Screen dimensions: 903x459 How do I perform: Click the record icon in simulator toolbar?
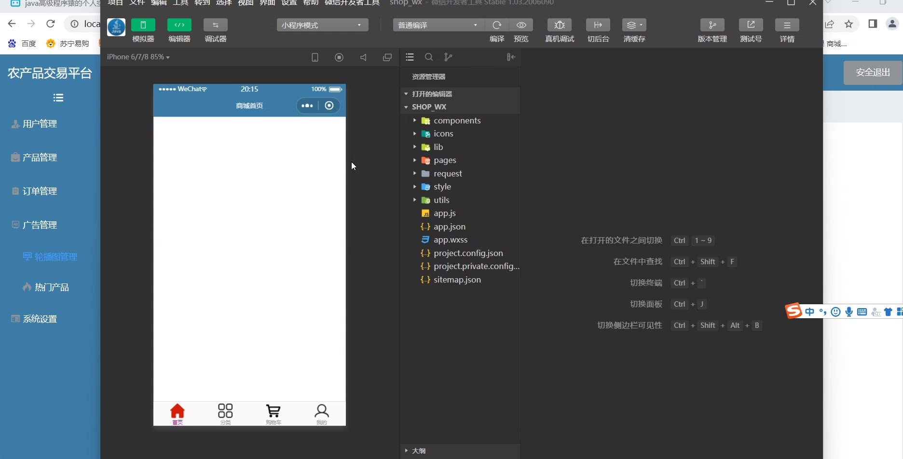(x=339, y=57)
